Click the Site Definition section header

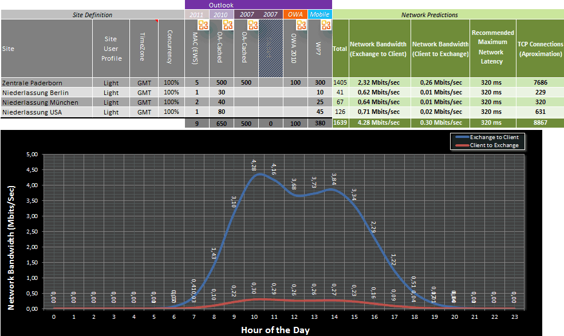click(92, 14)
